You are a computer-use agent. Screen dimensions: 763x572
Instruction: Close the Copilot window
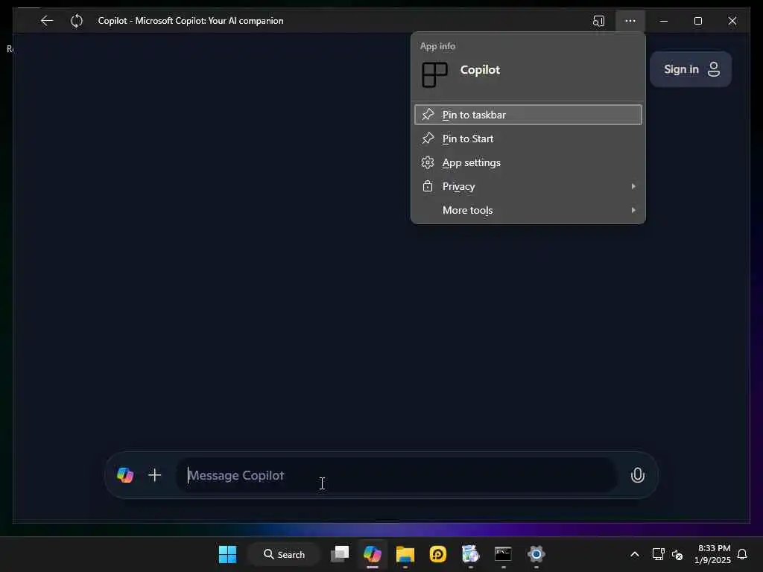(732, 21)
